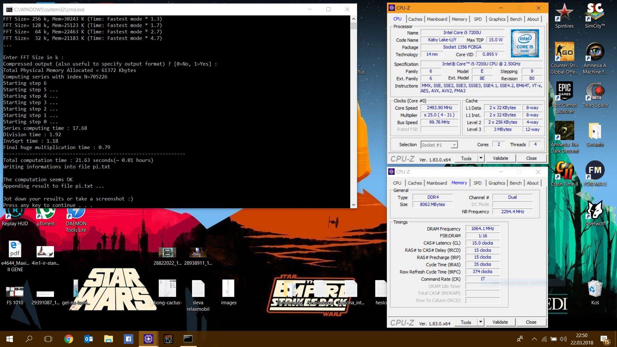Click Close button in bottom CPU-Z window

coord(531,322)
